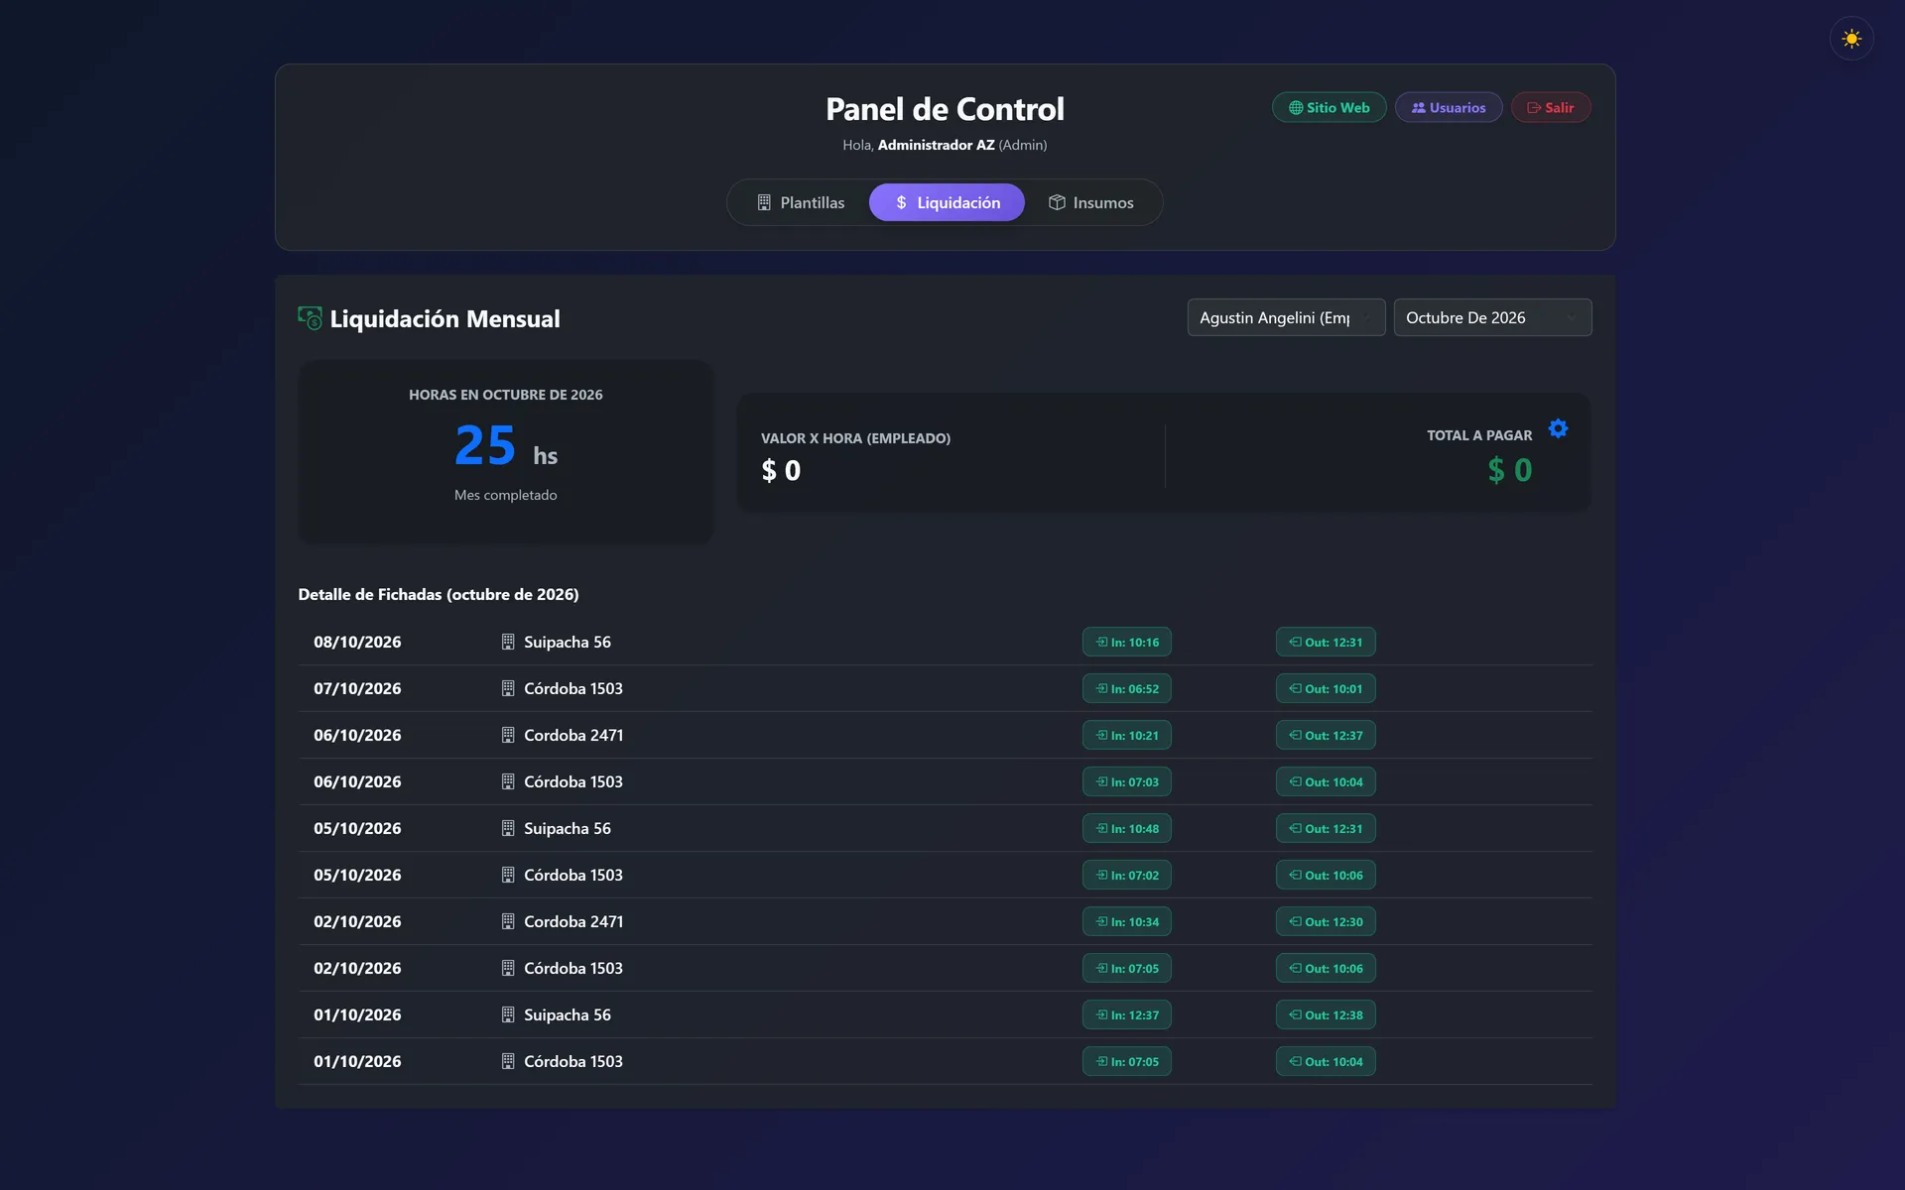Open the employee dropdown Agustin Angelini

click(x=1286, y=317)
